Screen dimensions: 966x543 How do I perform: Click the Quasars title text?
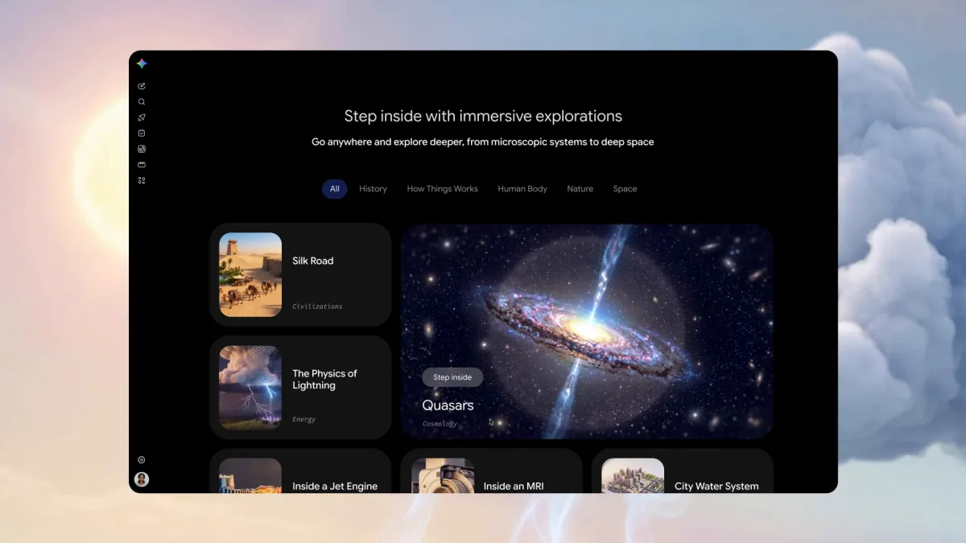(x=448, y=405)
